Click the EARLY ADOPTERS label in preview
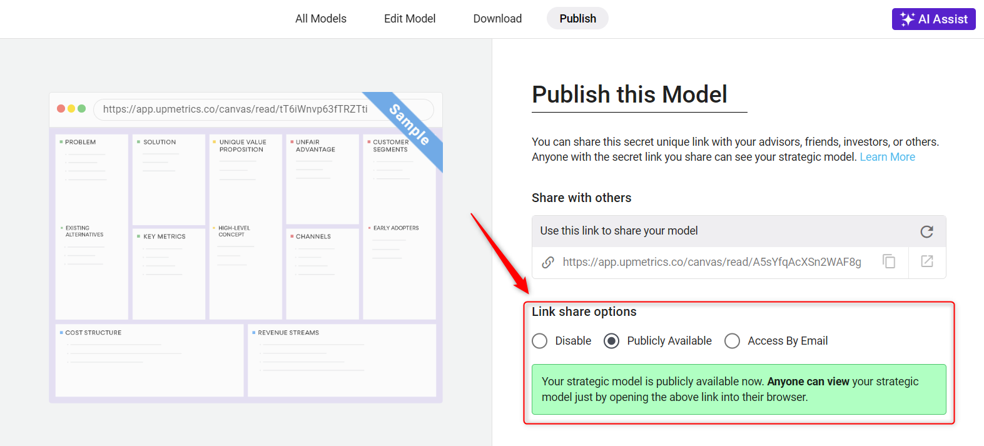 396,228
